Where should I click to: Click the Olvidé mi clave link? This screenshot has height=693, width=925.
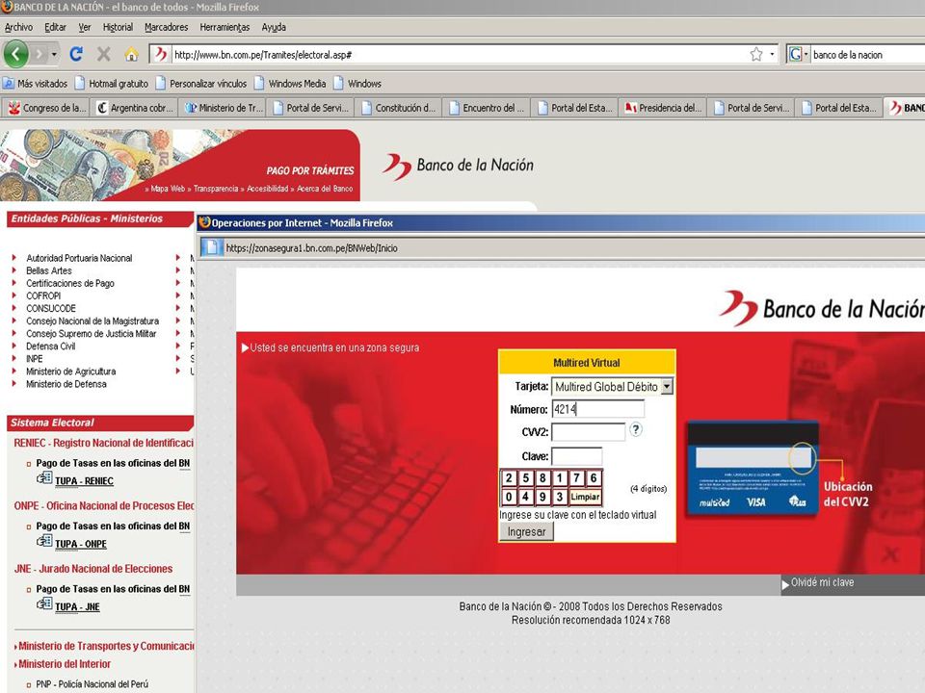[822, 582]
